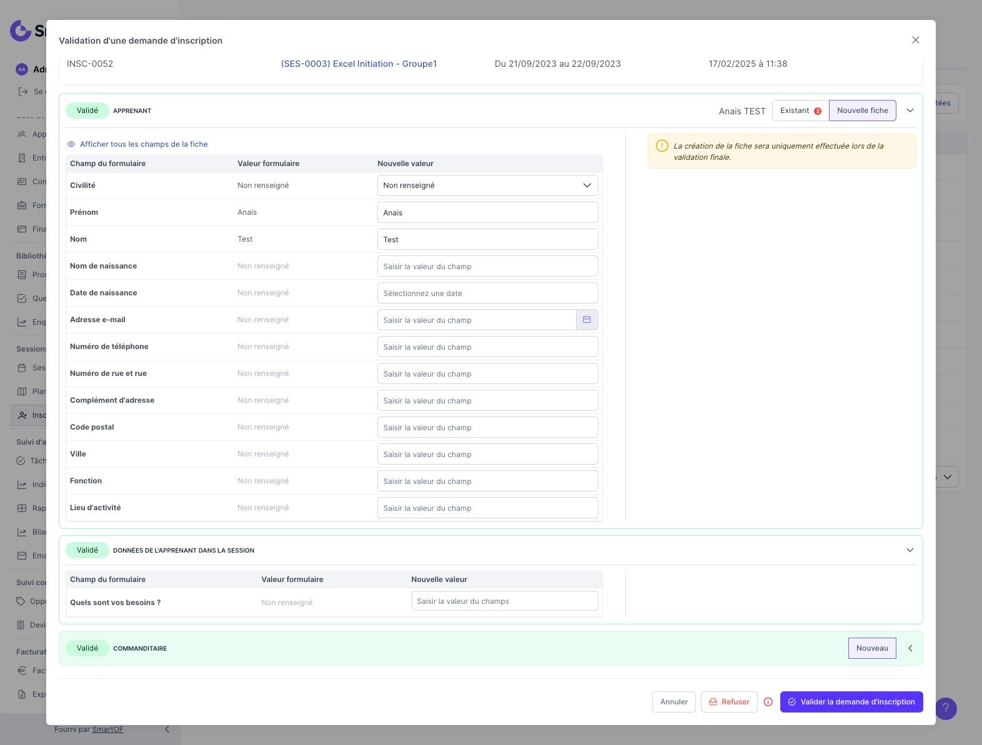Close the validation dialog with the X
The width and height of the screenshot is (982, 745).
916,40
